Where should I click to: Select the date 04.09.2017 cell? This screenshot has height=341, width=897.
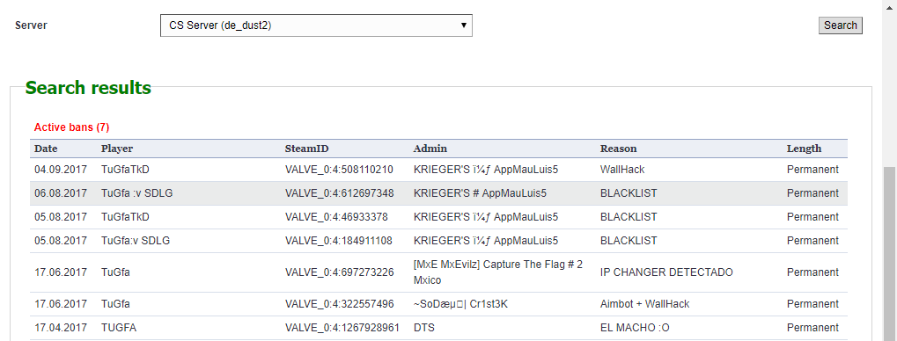61,170
